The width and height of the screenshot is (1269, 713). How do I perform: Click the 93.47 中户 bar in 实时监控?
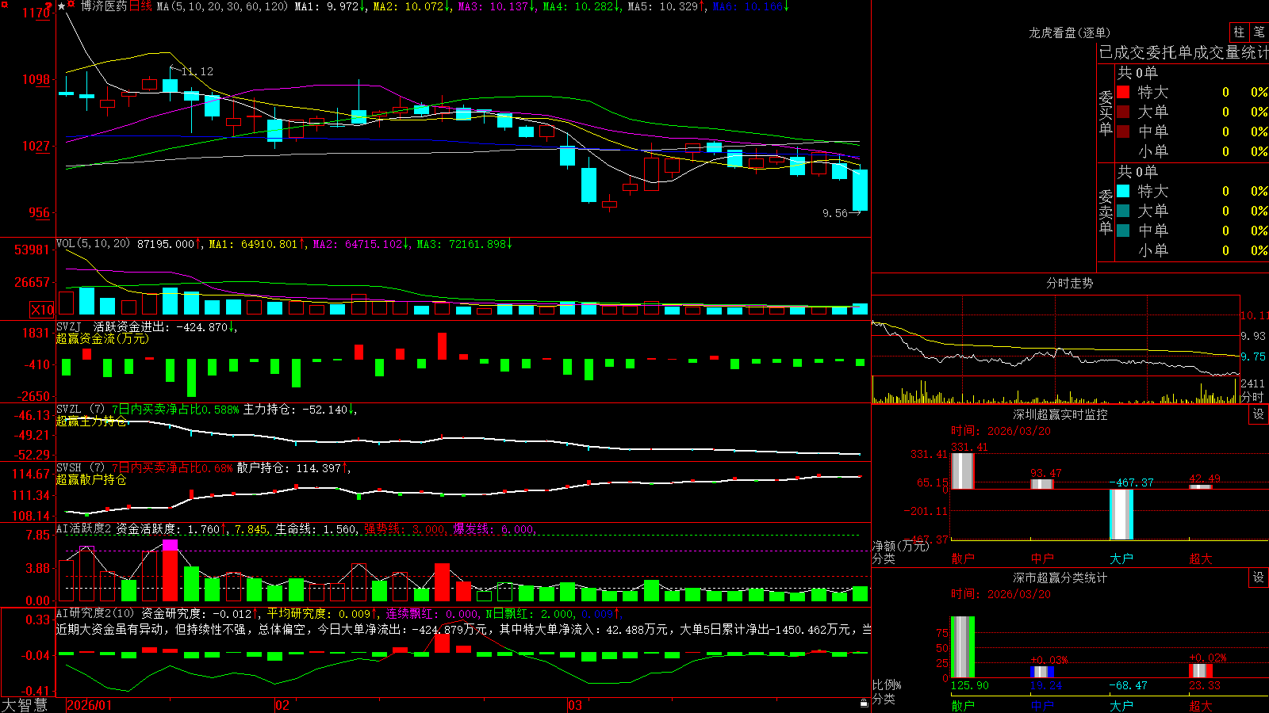[x=1042, y=484]
